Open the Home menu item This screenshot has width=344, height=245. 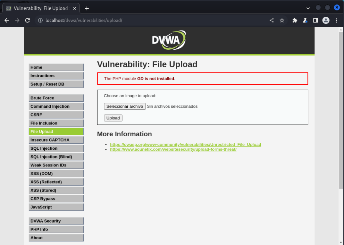pyautogui.click(x=56, y=67)
